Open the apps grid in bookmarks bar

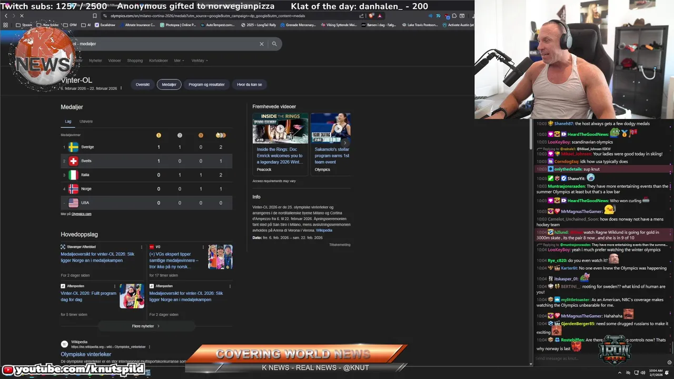6,25
